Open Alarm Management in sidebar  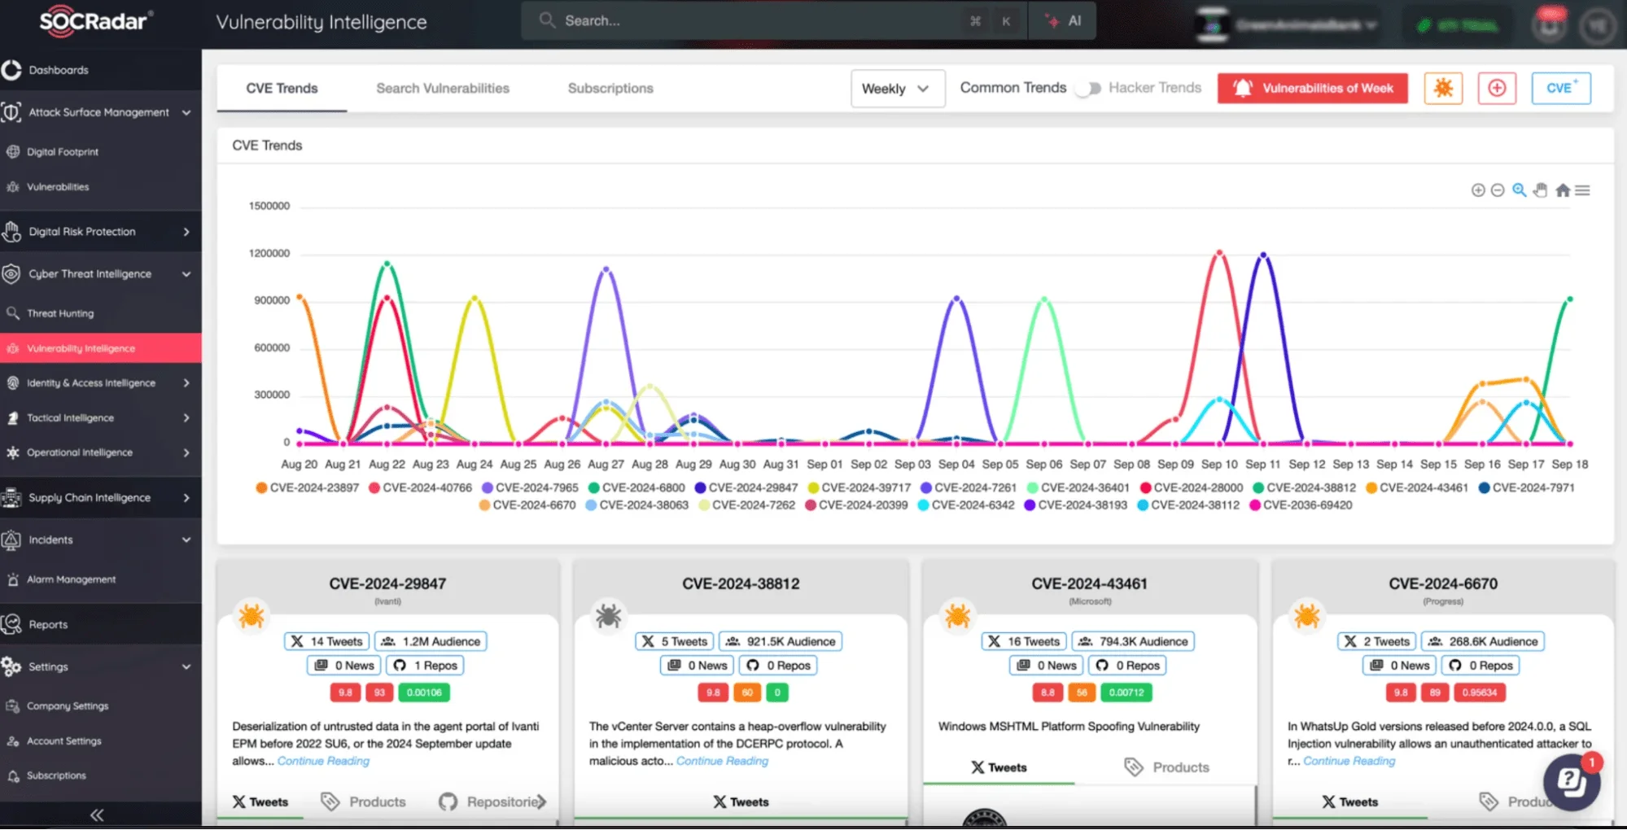click(x=72, y=579)
